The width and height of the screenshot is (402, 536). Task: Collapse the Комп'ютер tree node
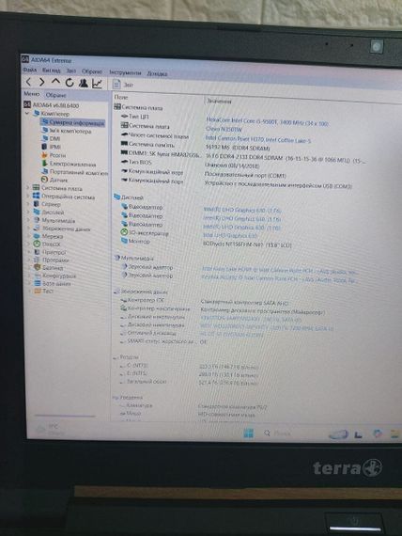pos(27,113)
